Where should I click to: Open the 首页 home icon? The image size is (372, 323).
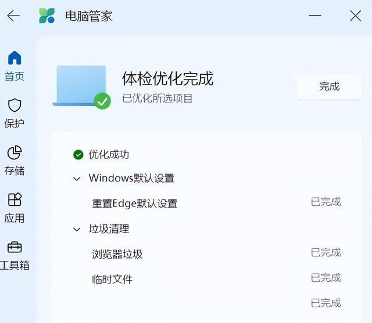[15, 58]
